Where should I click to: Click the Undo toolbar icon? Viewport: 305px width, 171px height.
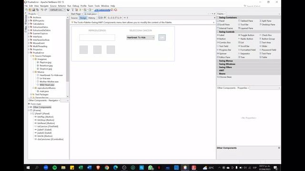(x=42, y=10)
